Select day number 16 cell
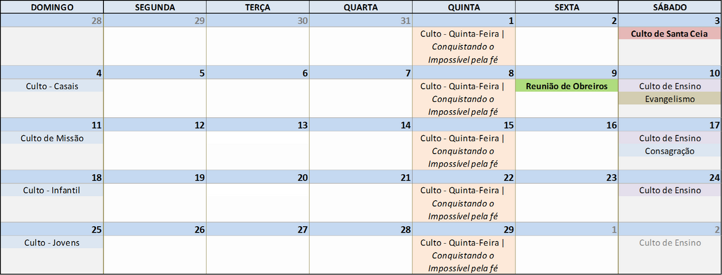Screen dimensions: 722x275 (567, 125)
